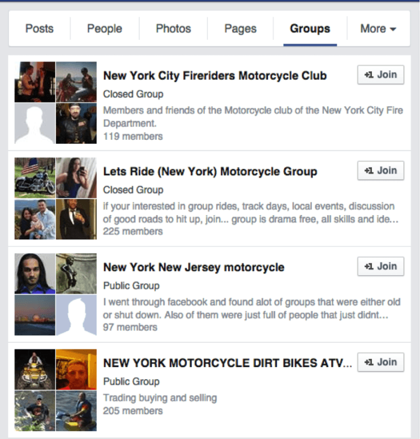The width and height of the screenshot is (420, 439).
Task: Click 'Public Group' under New York New Jersey motorcycle
Action: pos(131,286)
